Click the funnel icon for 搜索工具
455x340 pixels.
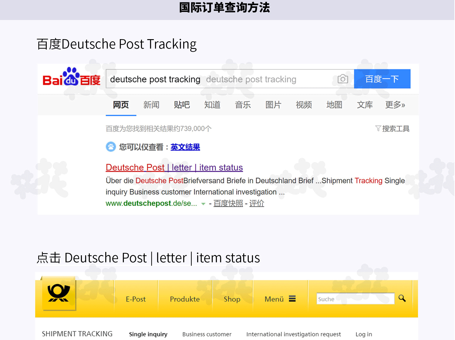coord(378,128)
